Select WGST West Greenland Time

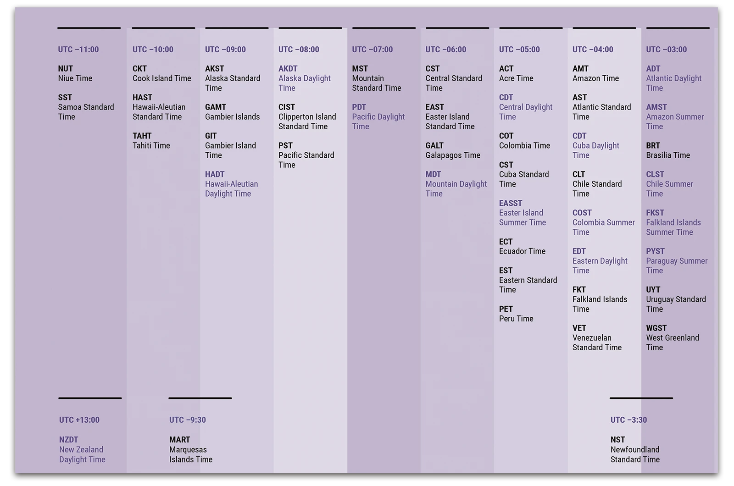coord(672,337)
